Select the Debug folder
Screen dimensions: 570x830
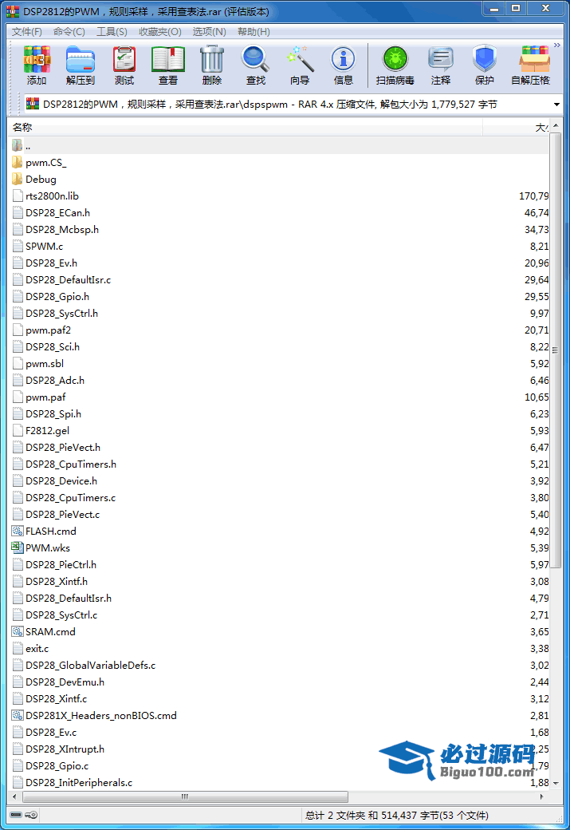coord(41,180)
